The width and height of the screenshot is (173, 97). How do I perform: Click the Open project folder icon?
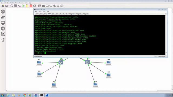[x=6, y=6]
